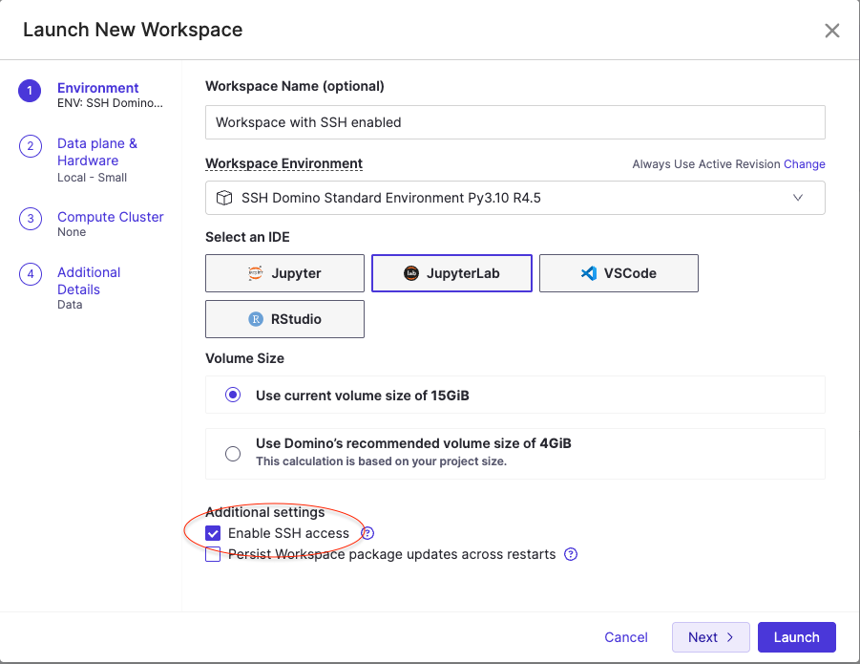Open the Data plane & Hardware step
This screenshot has height=664, width=860.
(97, 152)
